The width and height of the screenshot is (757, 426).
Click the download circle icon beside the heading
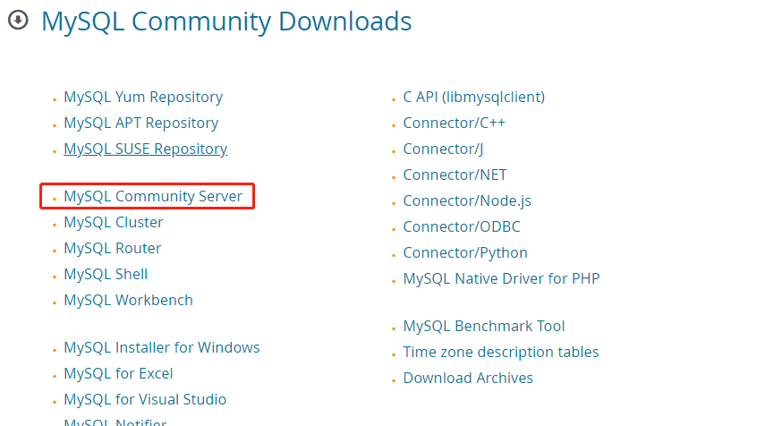point(19,21)
